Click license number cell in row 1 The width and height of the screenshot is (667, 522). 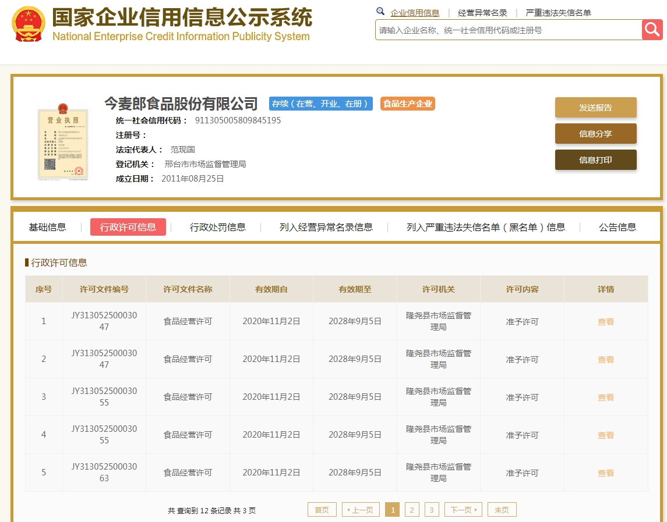104,321
